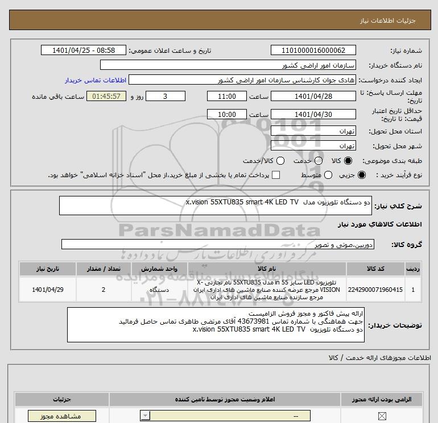Click the ایجاد کننده درخواست field
Screen dimensions: 438x423
coord(242,80)
